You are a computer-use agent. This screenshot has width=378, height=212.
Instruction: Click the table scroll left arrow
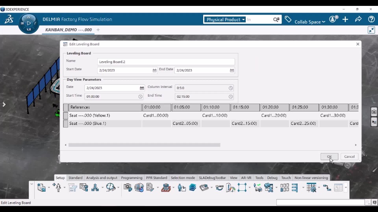[x=66, y=145]
